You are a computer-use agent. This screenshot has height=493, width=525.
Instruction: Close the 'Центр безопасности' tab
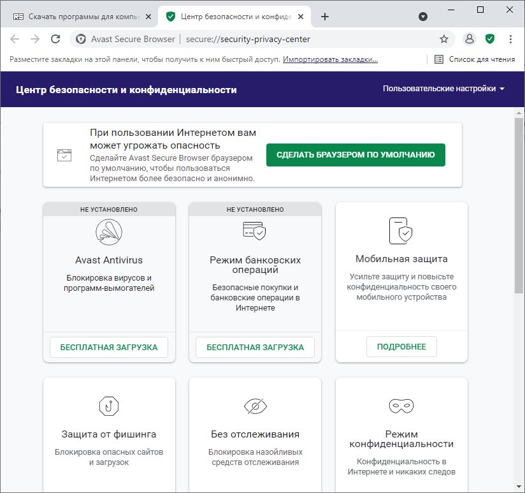(x=301, y=17)
